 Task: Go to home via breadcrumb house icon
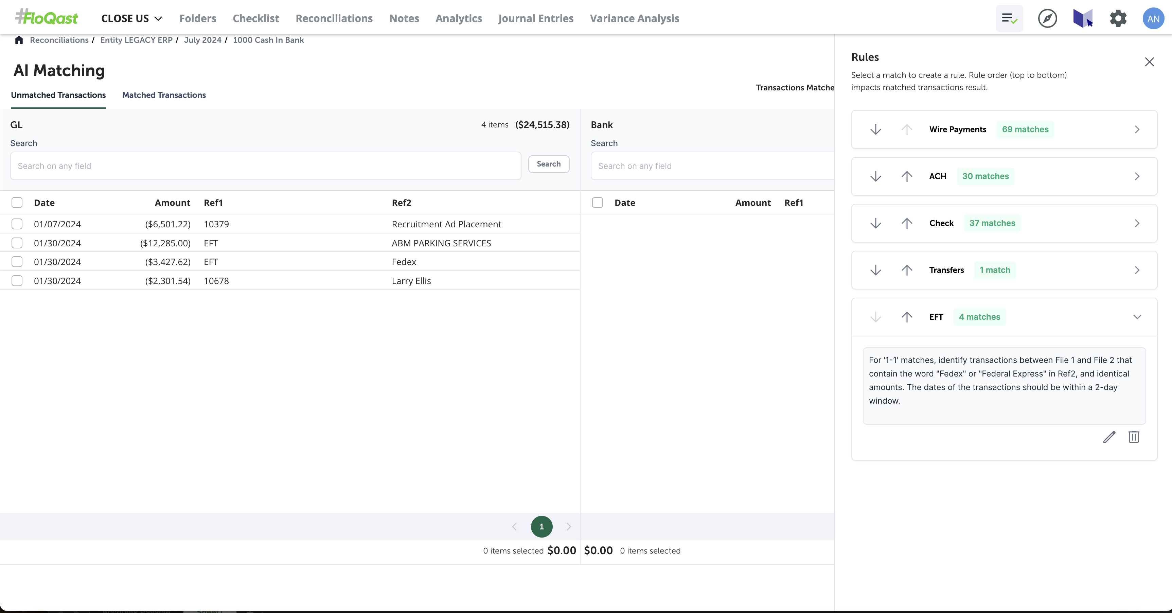(19, 40)
